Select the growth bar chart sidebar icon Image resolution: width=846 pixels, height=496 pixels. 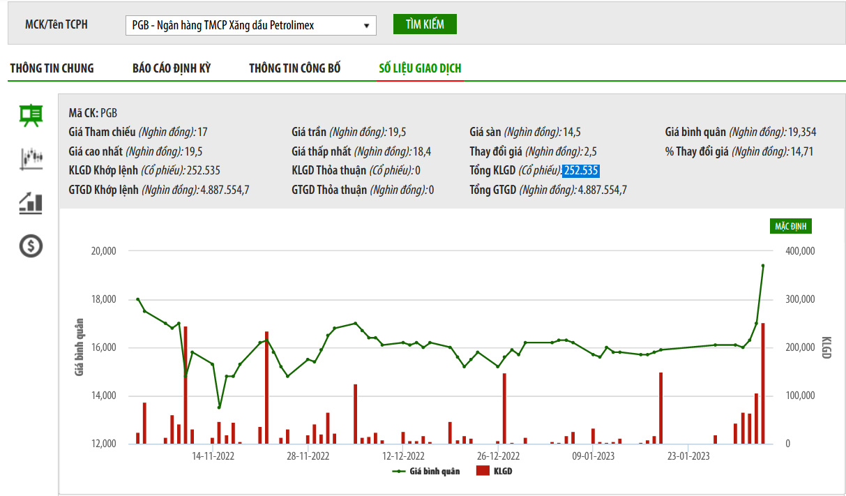pos(31,203)
